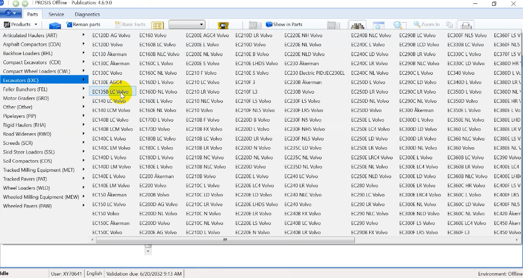
Task: Expand the Feller Bunchers (FEL) submenu arrow
Action: click(84, 89)
